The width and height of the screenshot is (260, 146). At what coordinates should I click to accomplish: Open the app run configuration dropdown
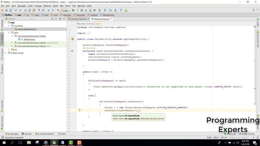click(x=66, y=11)
